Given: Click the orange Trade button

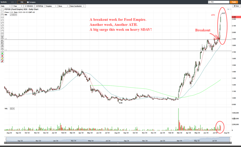Looking at the screenshot, I should [x=234, y=2].
